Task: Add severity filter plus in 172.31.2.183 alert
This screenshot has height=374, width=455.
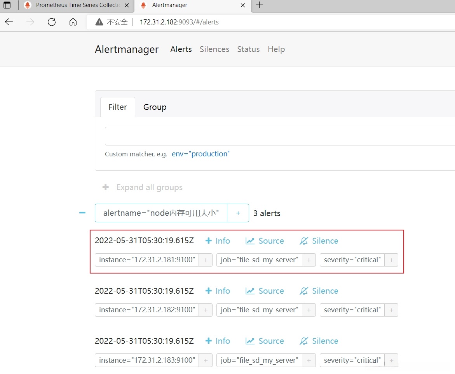Action: click(391, 360)
